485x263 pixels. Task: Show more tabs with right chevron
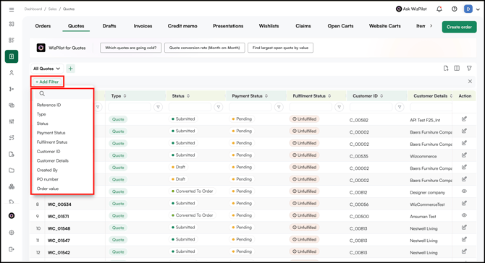(431, 26)
